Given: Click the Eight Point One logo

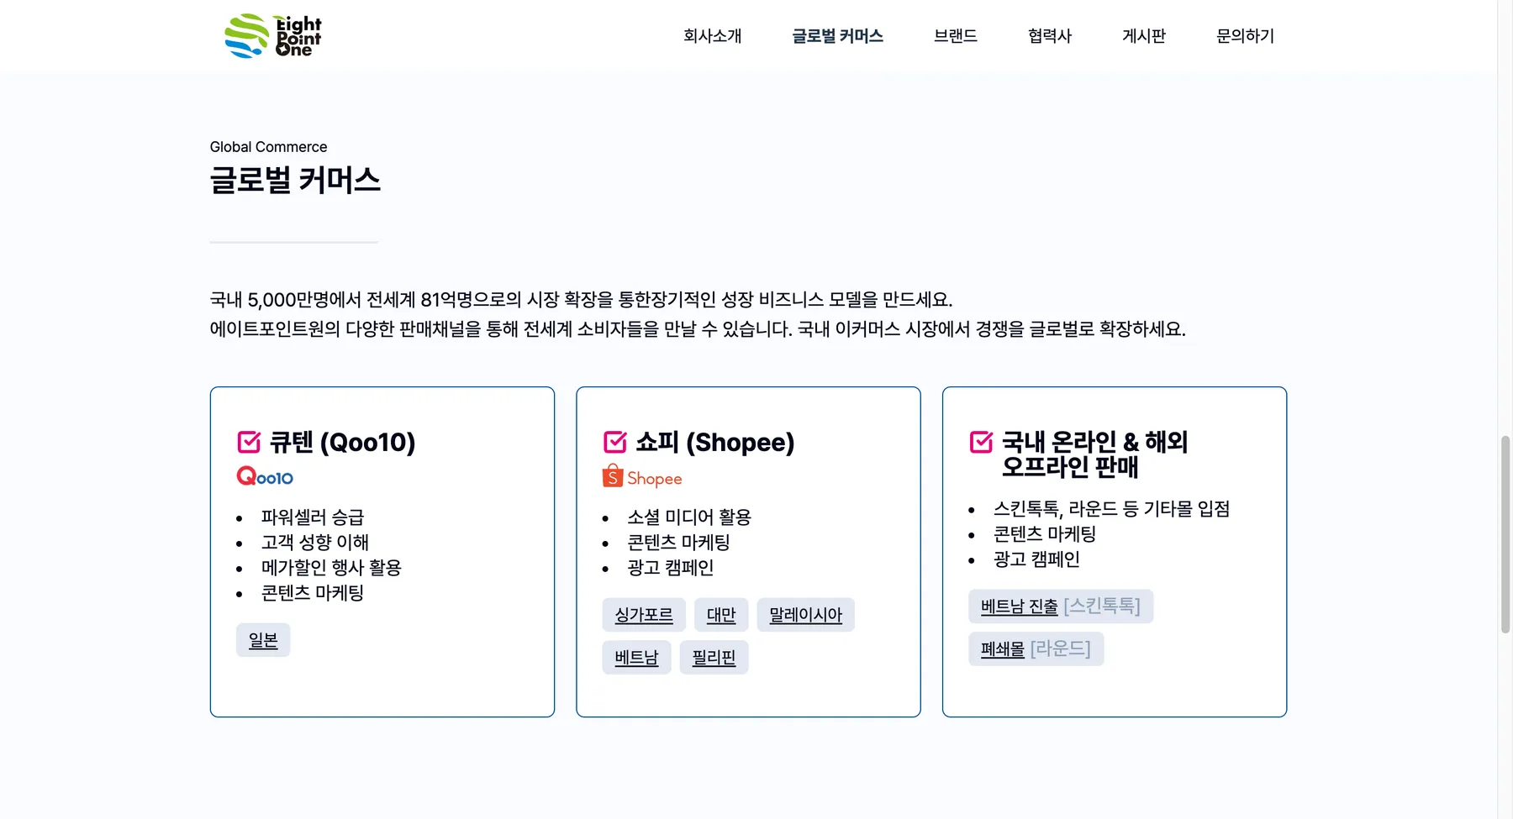Looking at the screenshot, I should click(x=273, y=36).
